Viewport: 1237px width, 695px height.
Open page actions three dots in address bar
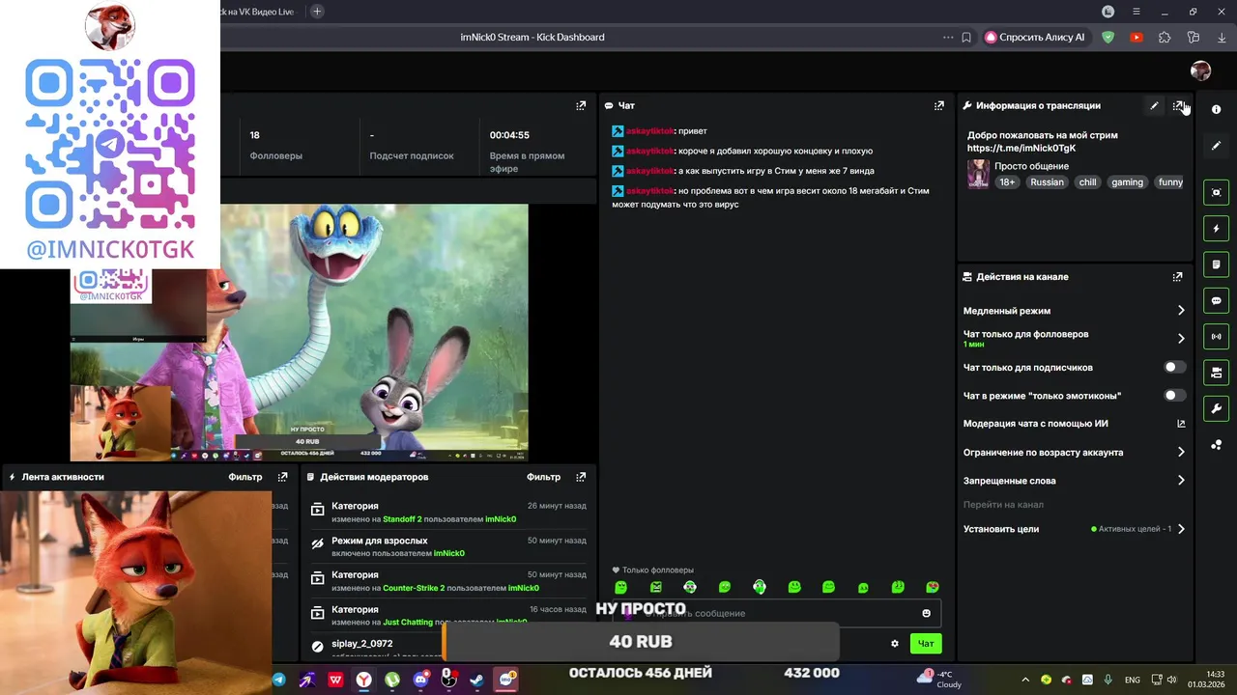[948, 38]
